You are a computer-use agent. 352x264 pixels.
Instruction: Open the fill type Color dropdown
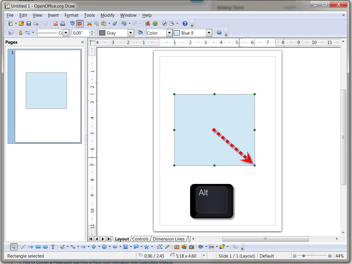[x=169, y=33]
